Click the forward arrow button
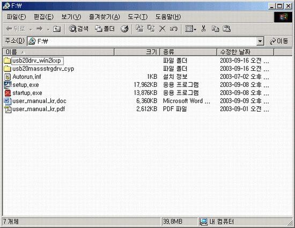Image resolution: width=295 pixels, height=228 pixels. [40, 29]
